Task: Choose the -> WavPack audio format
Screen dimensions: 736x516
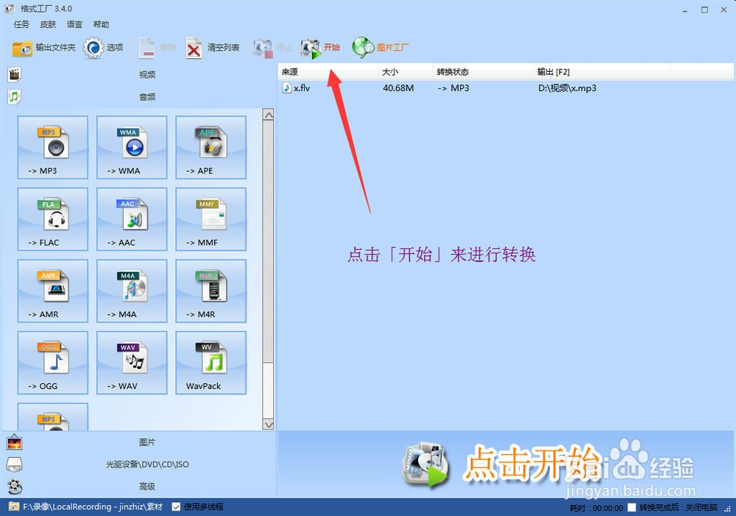Action: click(x=210, y=362)
